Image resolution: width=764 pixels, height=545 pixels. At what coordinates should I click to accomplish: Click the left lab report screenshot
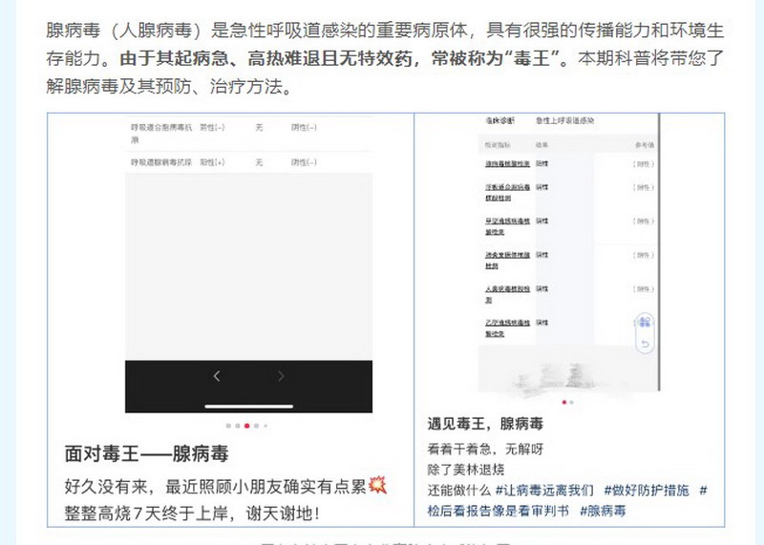tap(248, 248)
